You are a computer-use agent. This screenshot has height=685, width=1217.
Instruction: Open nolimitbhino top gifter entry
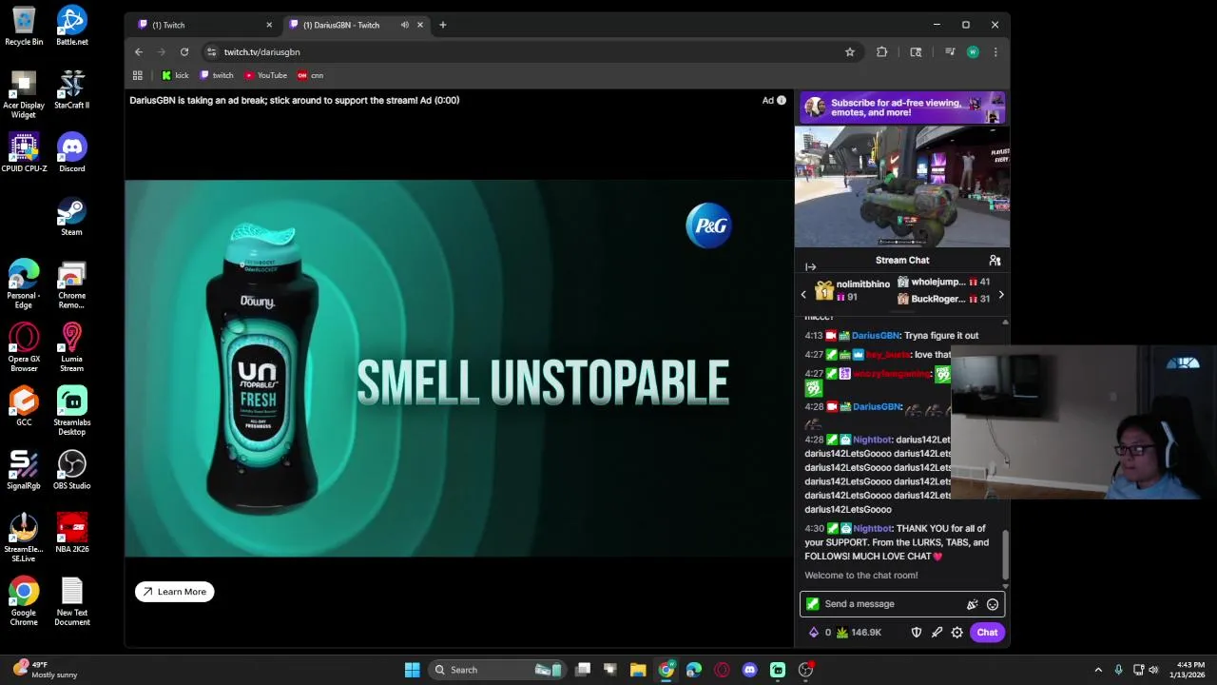click(x=852, y=291)
